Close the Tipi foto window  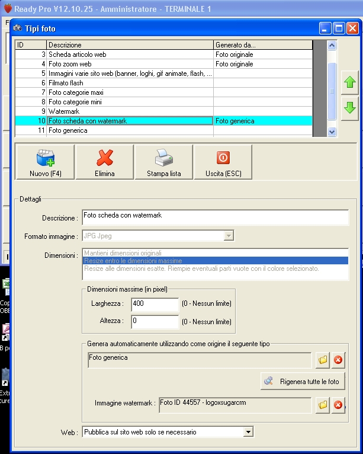352,28
